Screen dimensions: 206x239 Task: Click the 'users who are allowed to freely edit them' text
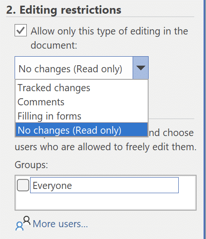(x=106, y=146)
